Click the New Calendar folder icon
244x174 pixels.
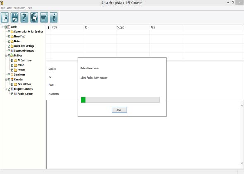tap(16, 84)
